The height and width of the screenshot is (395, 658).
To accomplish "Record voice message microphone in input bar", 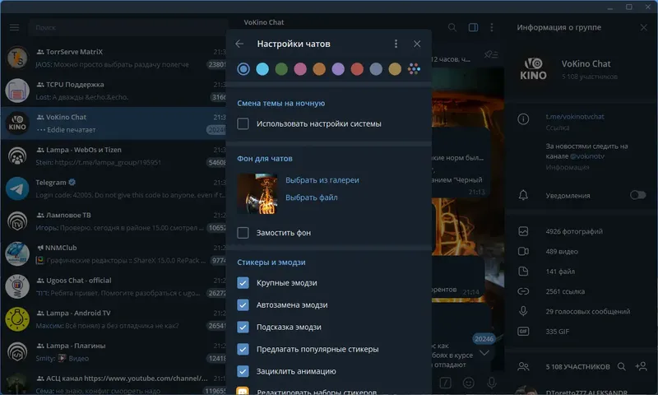I will [x=491, y=383].
